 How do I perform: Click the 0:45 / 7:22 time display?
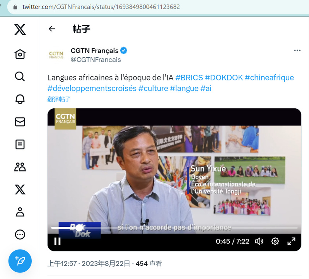tap(232, 241)
